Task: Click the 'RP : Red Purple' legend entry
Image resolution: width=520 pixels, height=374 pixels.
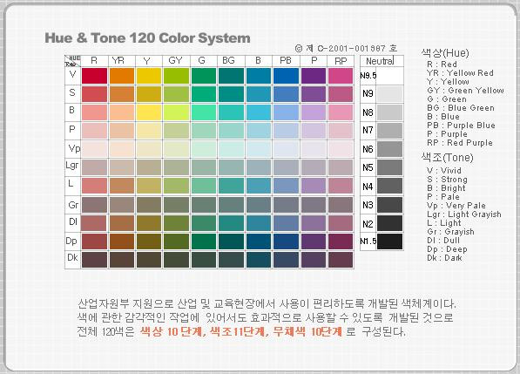Action: pos(460,143)
